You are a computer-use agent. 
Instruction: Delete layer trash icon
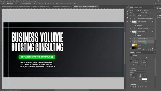(153, 50)
